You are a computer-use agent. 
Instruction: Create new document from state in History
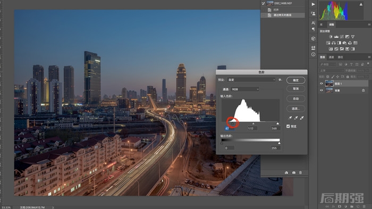click(286, 173)
